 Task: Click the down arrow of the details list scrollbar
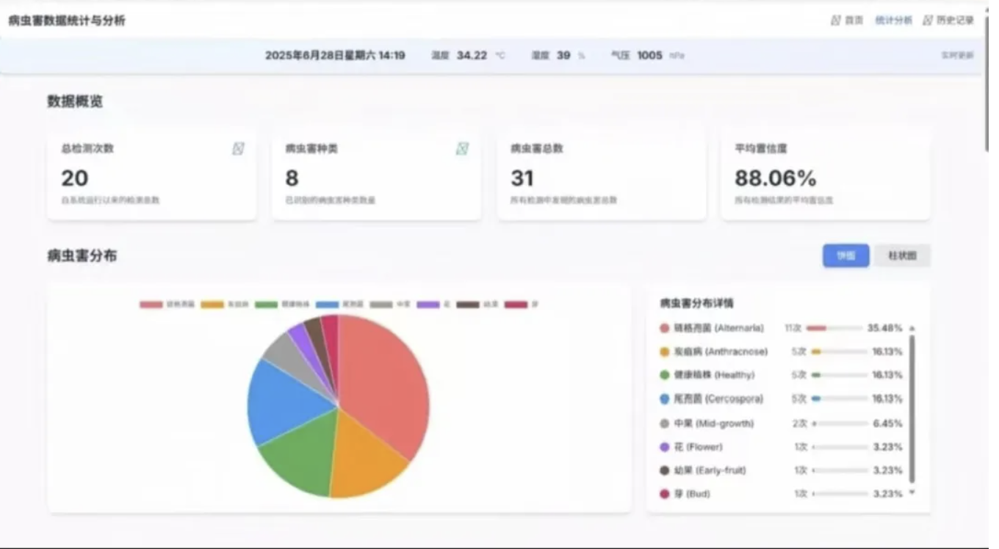912,492
